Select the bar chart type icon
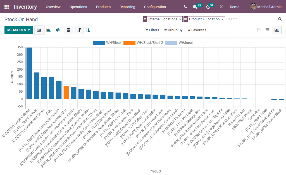The image size is (286, 175). tap(39, 30)
